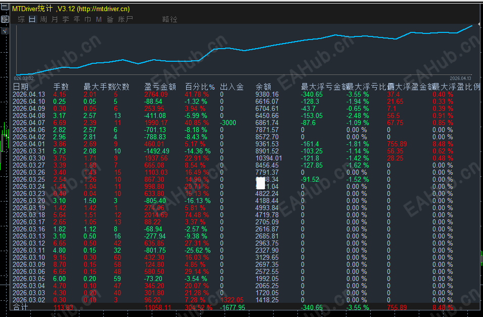Image resolution: width=483 pixels, height=317 pixels.
Task: Click the 1322.05 deposit value
Action: [x=232, y=300]
